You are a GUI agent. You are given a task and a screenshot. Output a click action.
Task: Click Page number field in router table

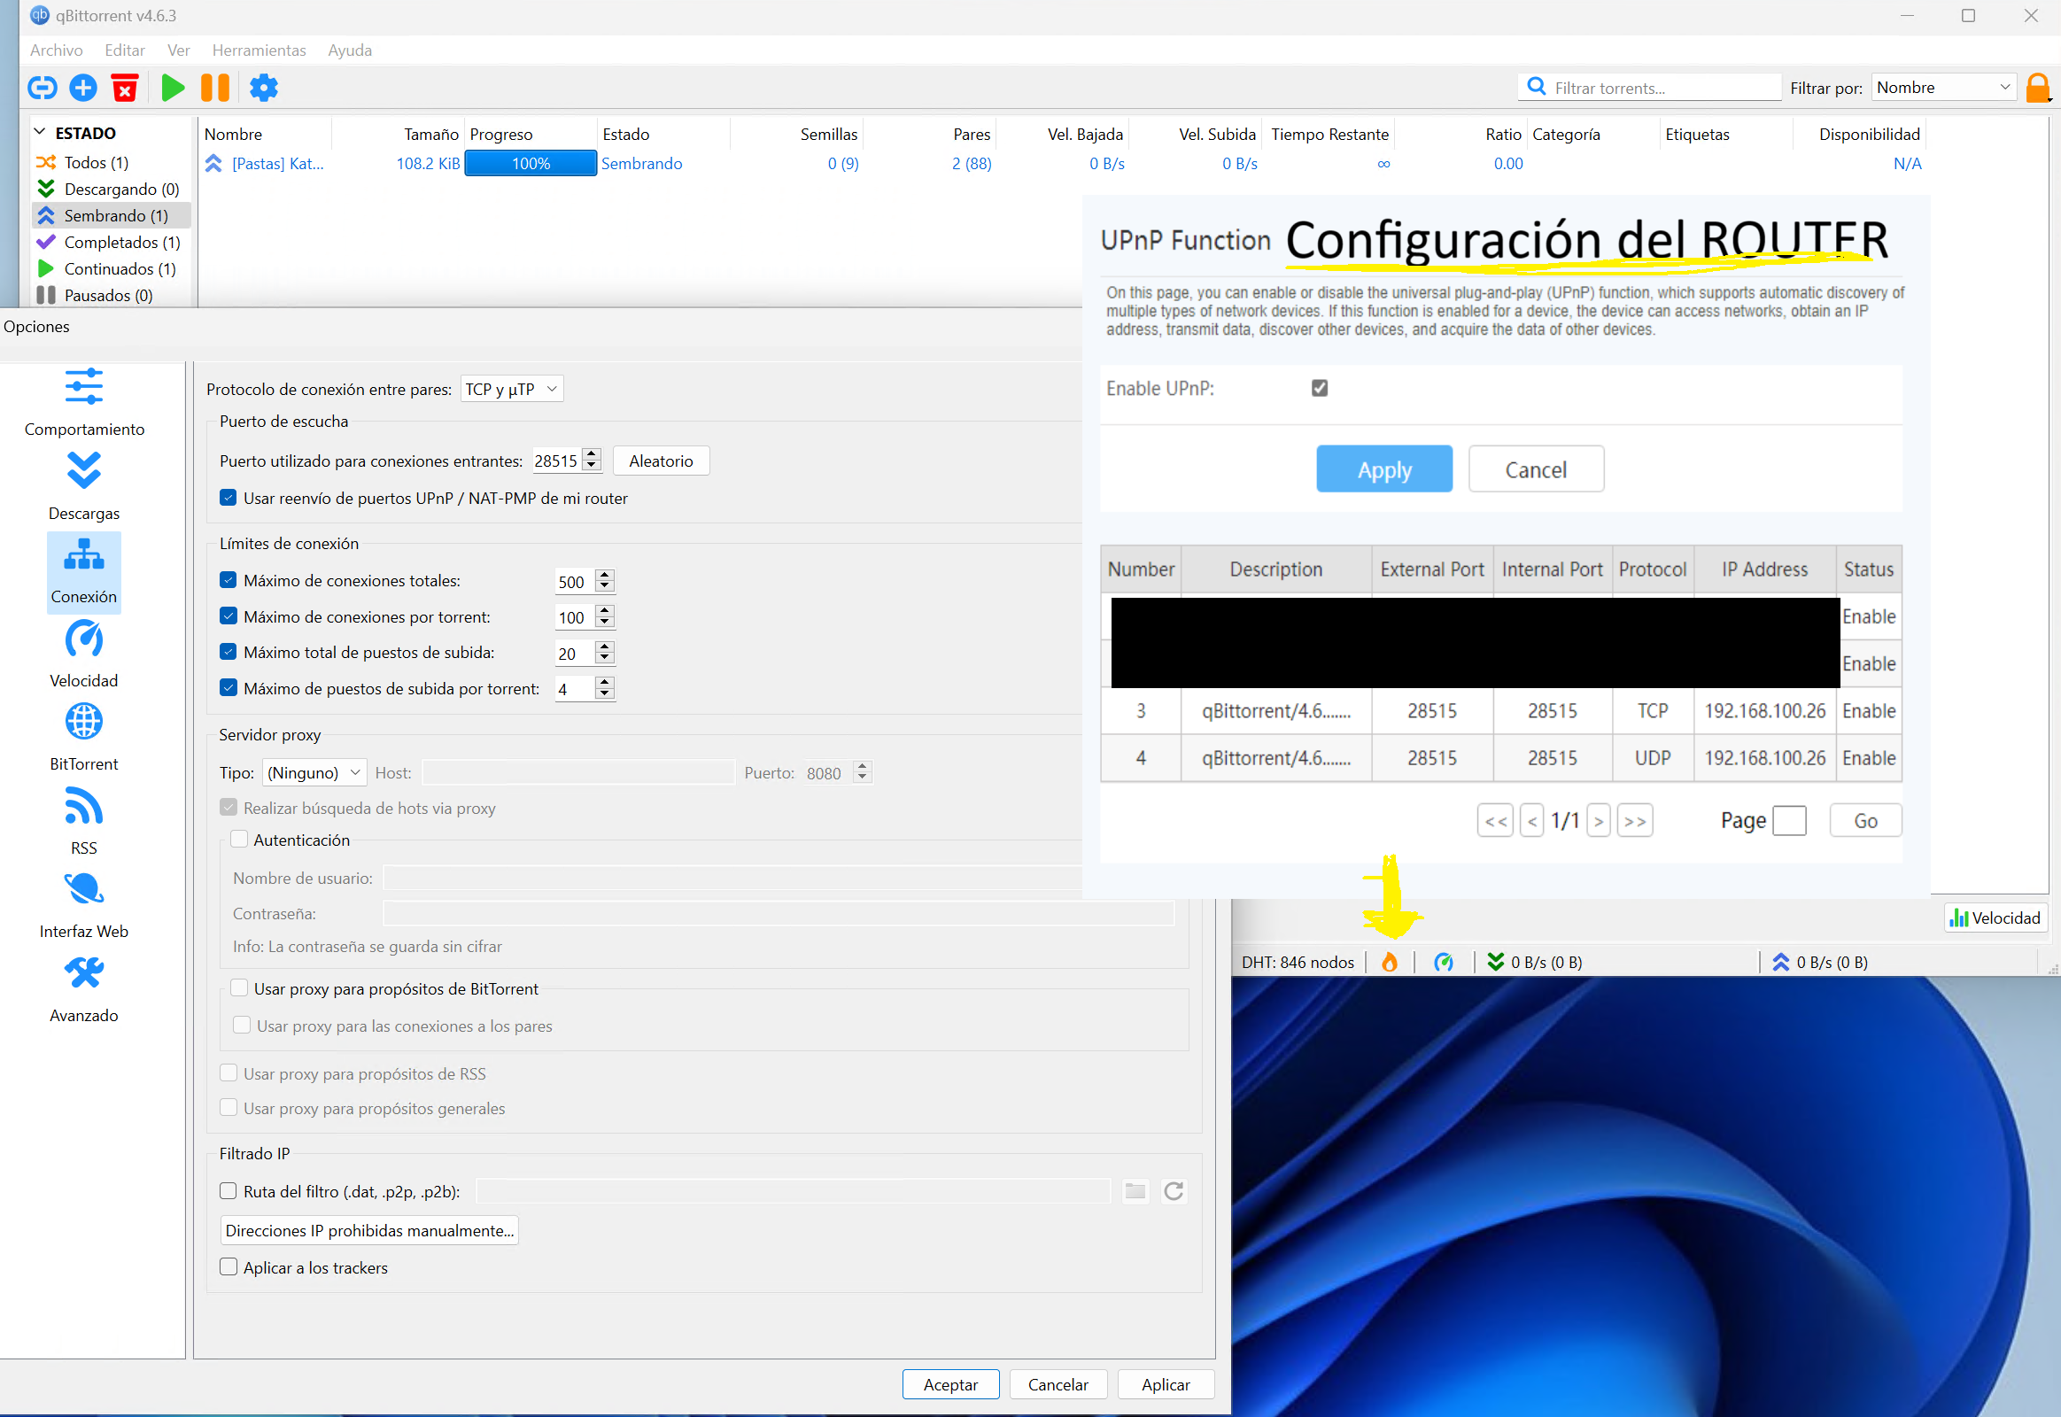pyautogui.click(x=1788, y=820)
